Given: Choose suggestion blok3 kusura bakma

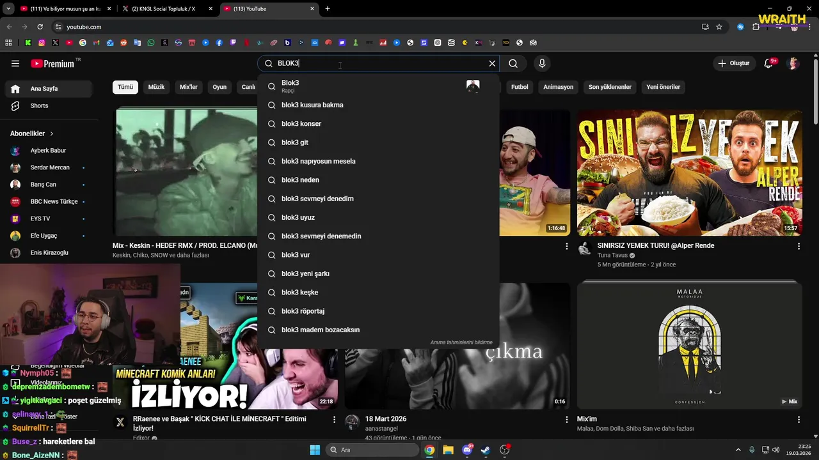Looking at the screenshot, I should [x=378, y=105].
